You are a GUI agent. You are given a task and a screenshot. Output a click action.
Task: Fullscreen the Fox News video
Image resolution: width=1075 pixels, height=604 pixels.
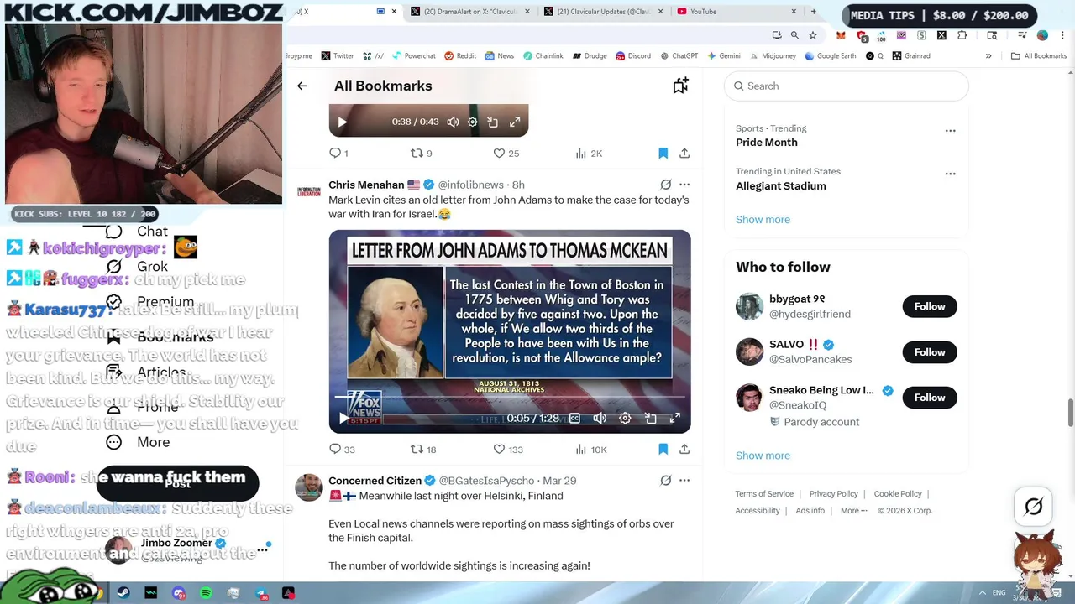click(x=674, y=418)
